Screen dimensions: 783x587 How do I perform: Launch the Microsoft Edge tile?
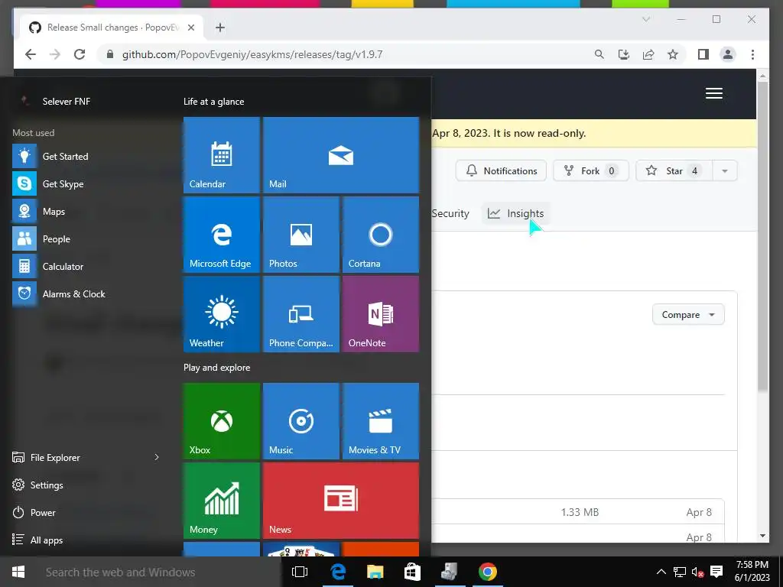pyautogui.click(x=221, y=235)
